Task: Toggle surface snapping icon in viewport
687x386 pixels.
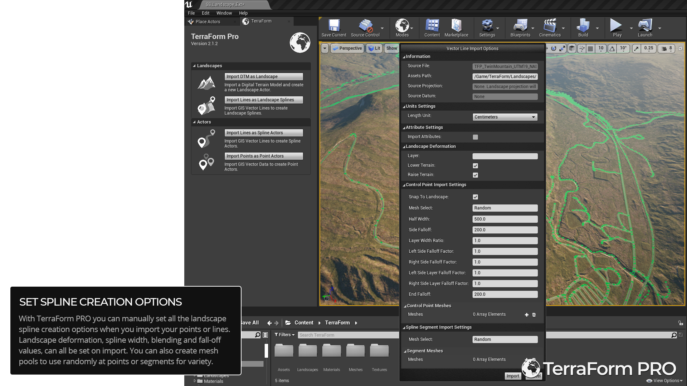Action: tap(582, 49)
